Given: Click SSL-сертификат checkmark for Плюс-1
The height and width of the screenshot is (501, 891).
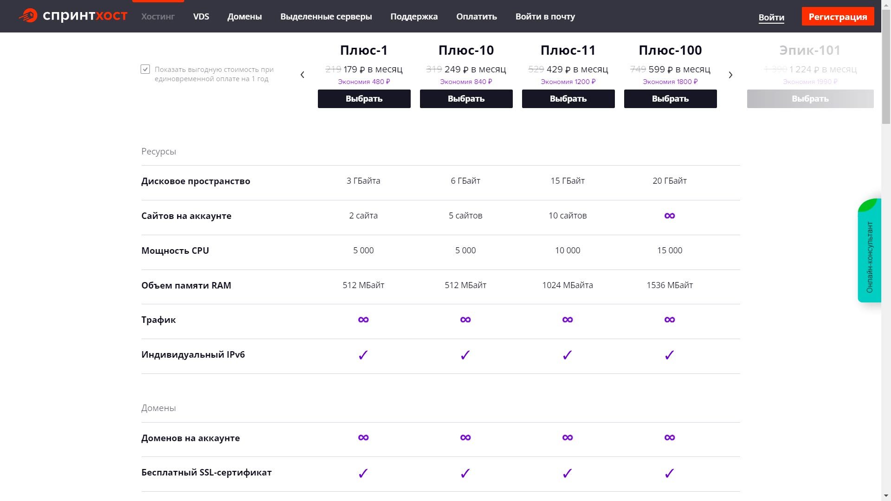Looking at the screenshot, I should point(363,473).
